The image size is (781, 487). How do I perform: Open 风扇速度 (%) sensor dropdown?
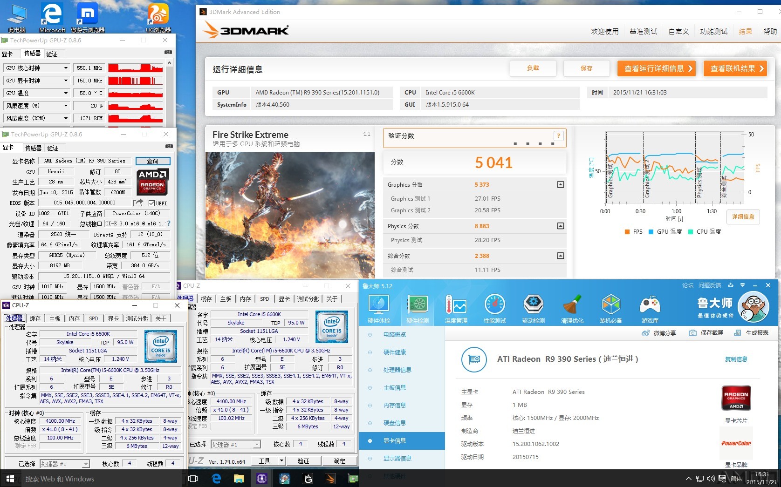66,106
